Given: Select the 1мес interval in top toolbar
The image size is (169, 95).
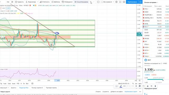Looking at the screenshot, I should 8,2.
